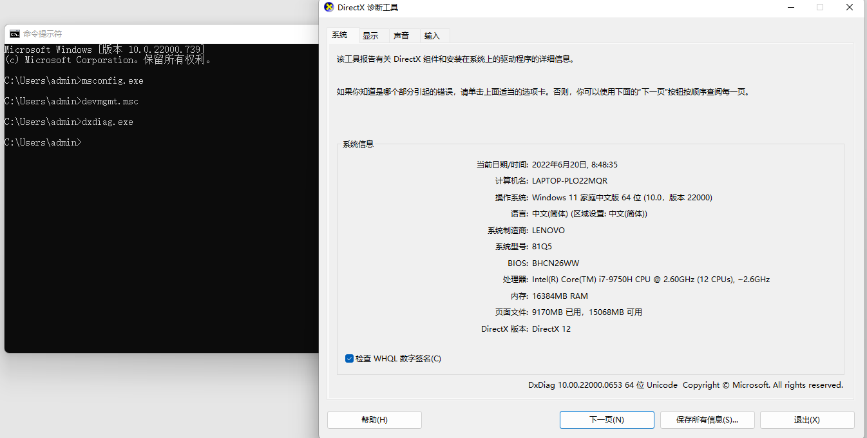Click the last empty C:\Users\admin> prompt

tap(43, 142)
